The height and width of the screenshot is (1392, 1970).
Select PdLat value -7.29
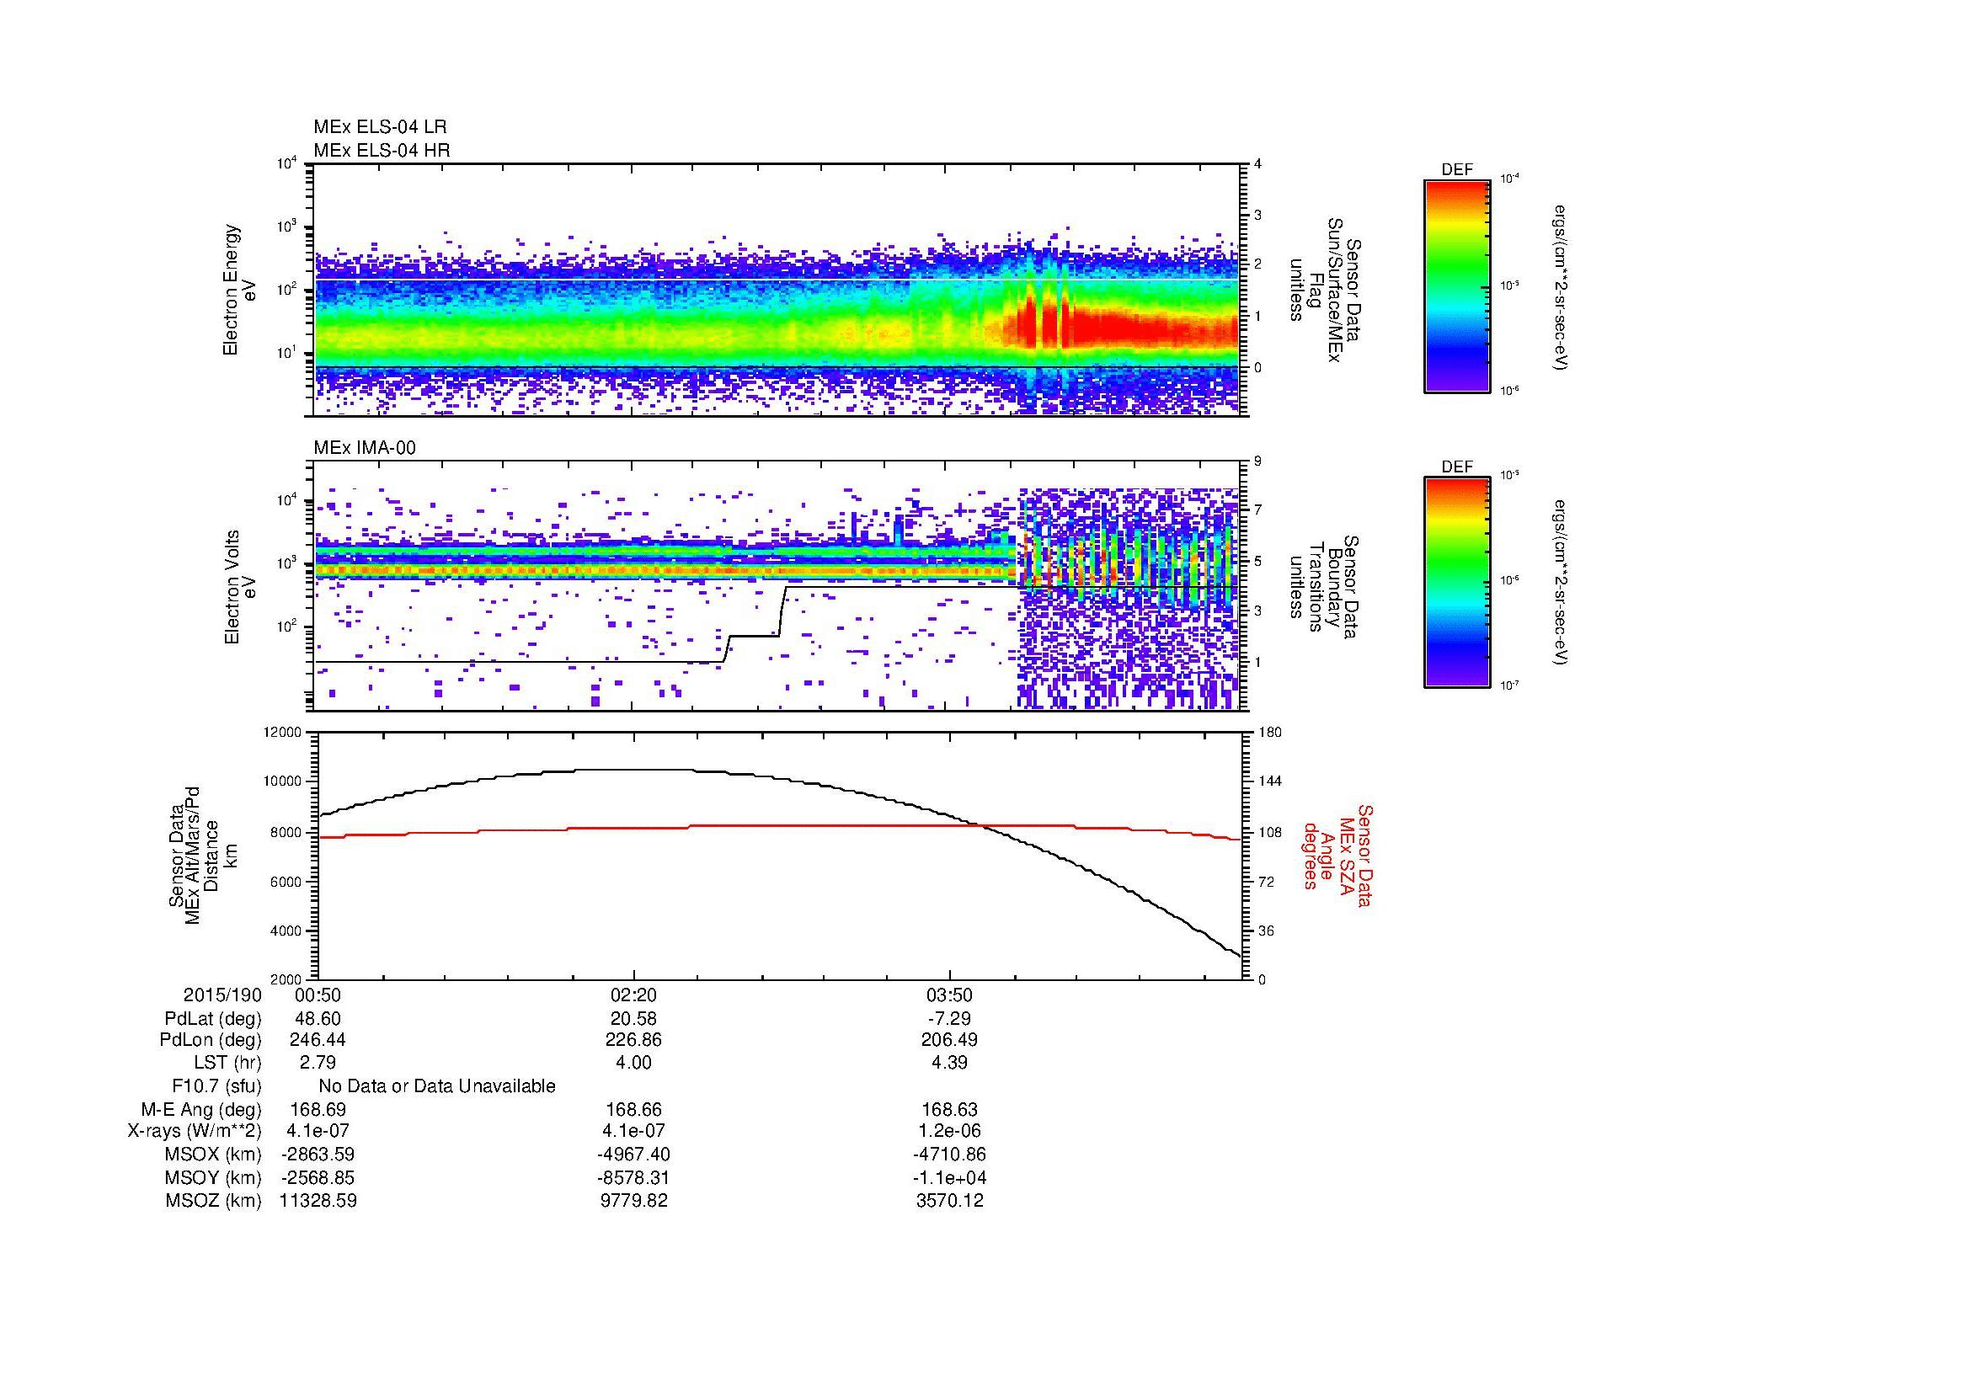(x=950, y=1019)
